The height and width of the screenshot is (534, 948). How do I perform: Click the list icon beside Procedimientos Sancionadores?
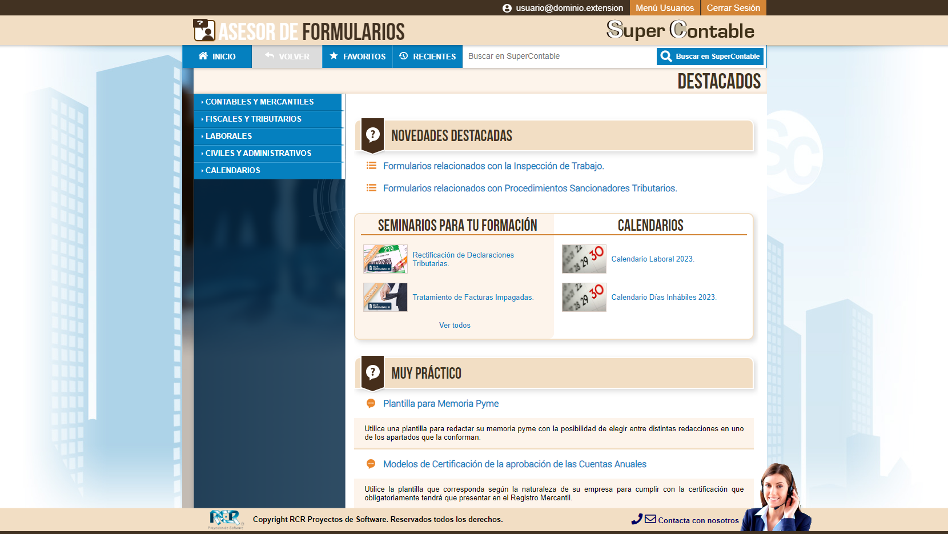point(371,188)
